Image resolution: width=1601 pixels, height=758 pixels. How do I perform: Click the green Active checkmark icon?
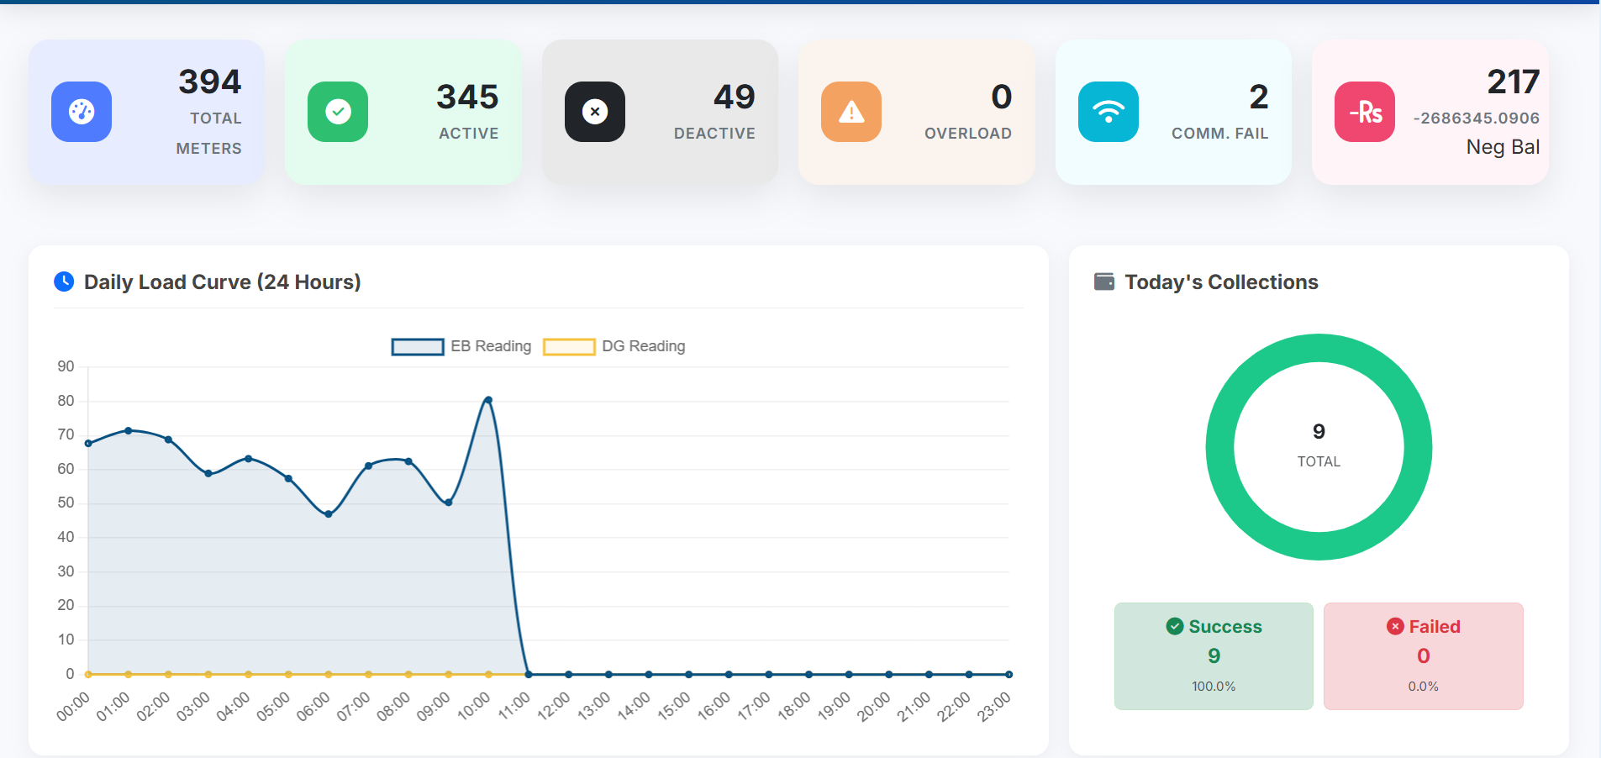pyautogui.click(x=338, y=112)
